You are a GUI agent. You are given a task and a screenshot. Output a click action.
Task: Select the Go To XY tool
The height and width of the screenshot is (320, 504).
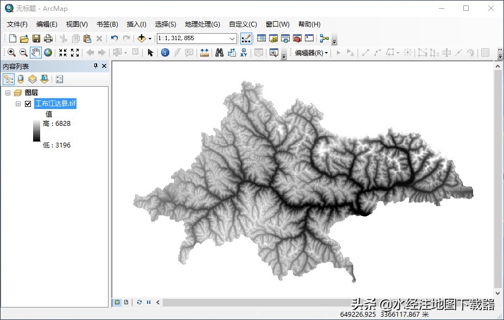pos(244,53)
